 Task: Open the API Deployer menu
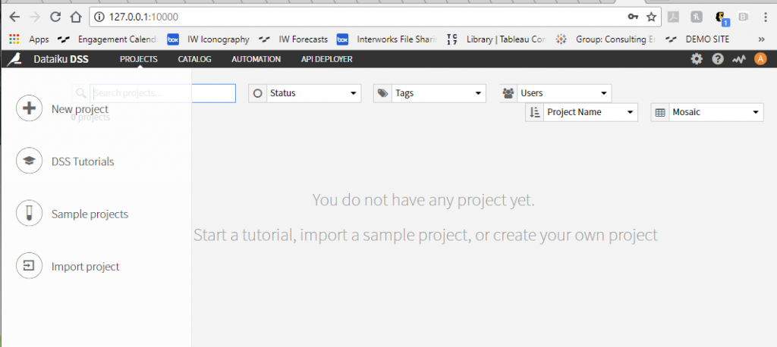click(x=327, y=59)
